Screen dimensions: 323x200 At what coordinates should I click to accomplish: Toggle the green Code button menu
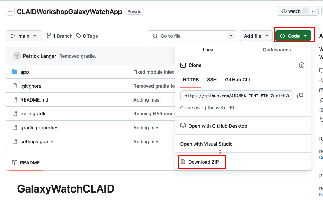tap(293, 36)
